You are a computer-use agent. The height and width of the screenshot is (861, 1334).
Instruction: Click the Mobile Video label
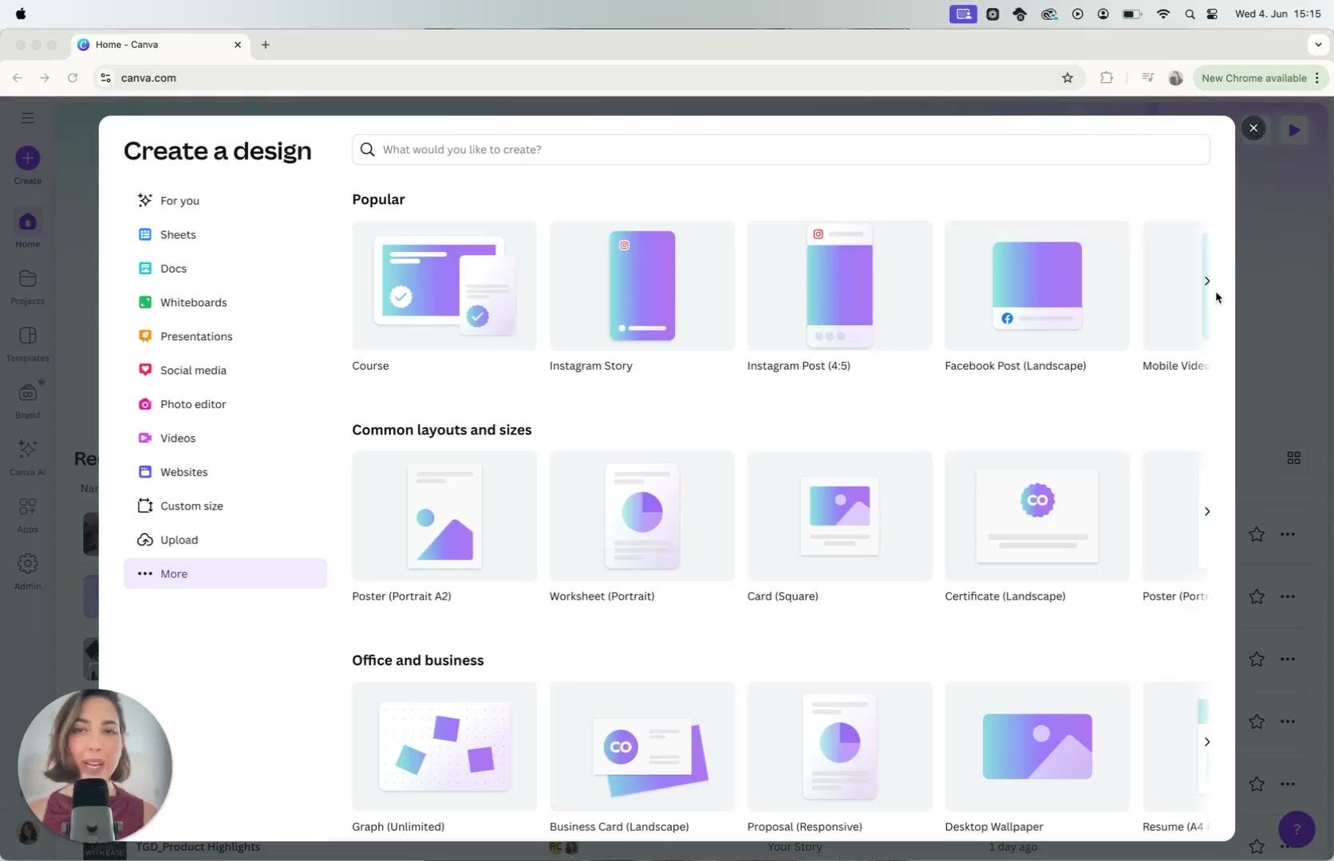1175,366
